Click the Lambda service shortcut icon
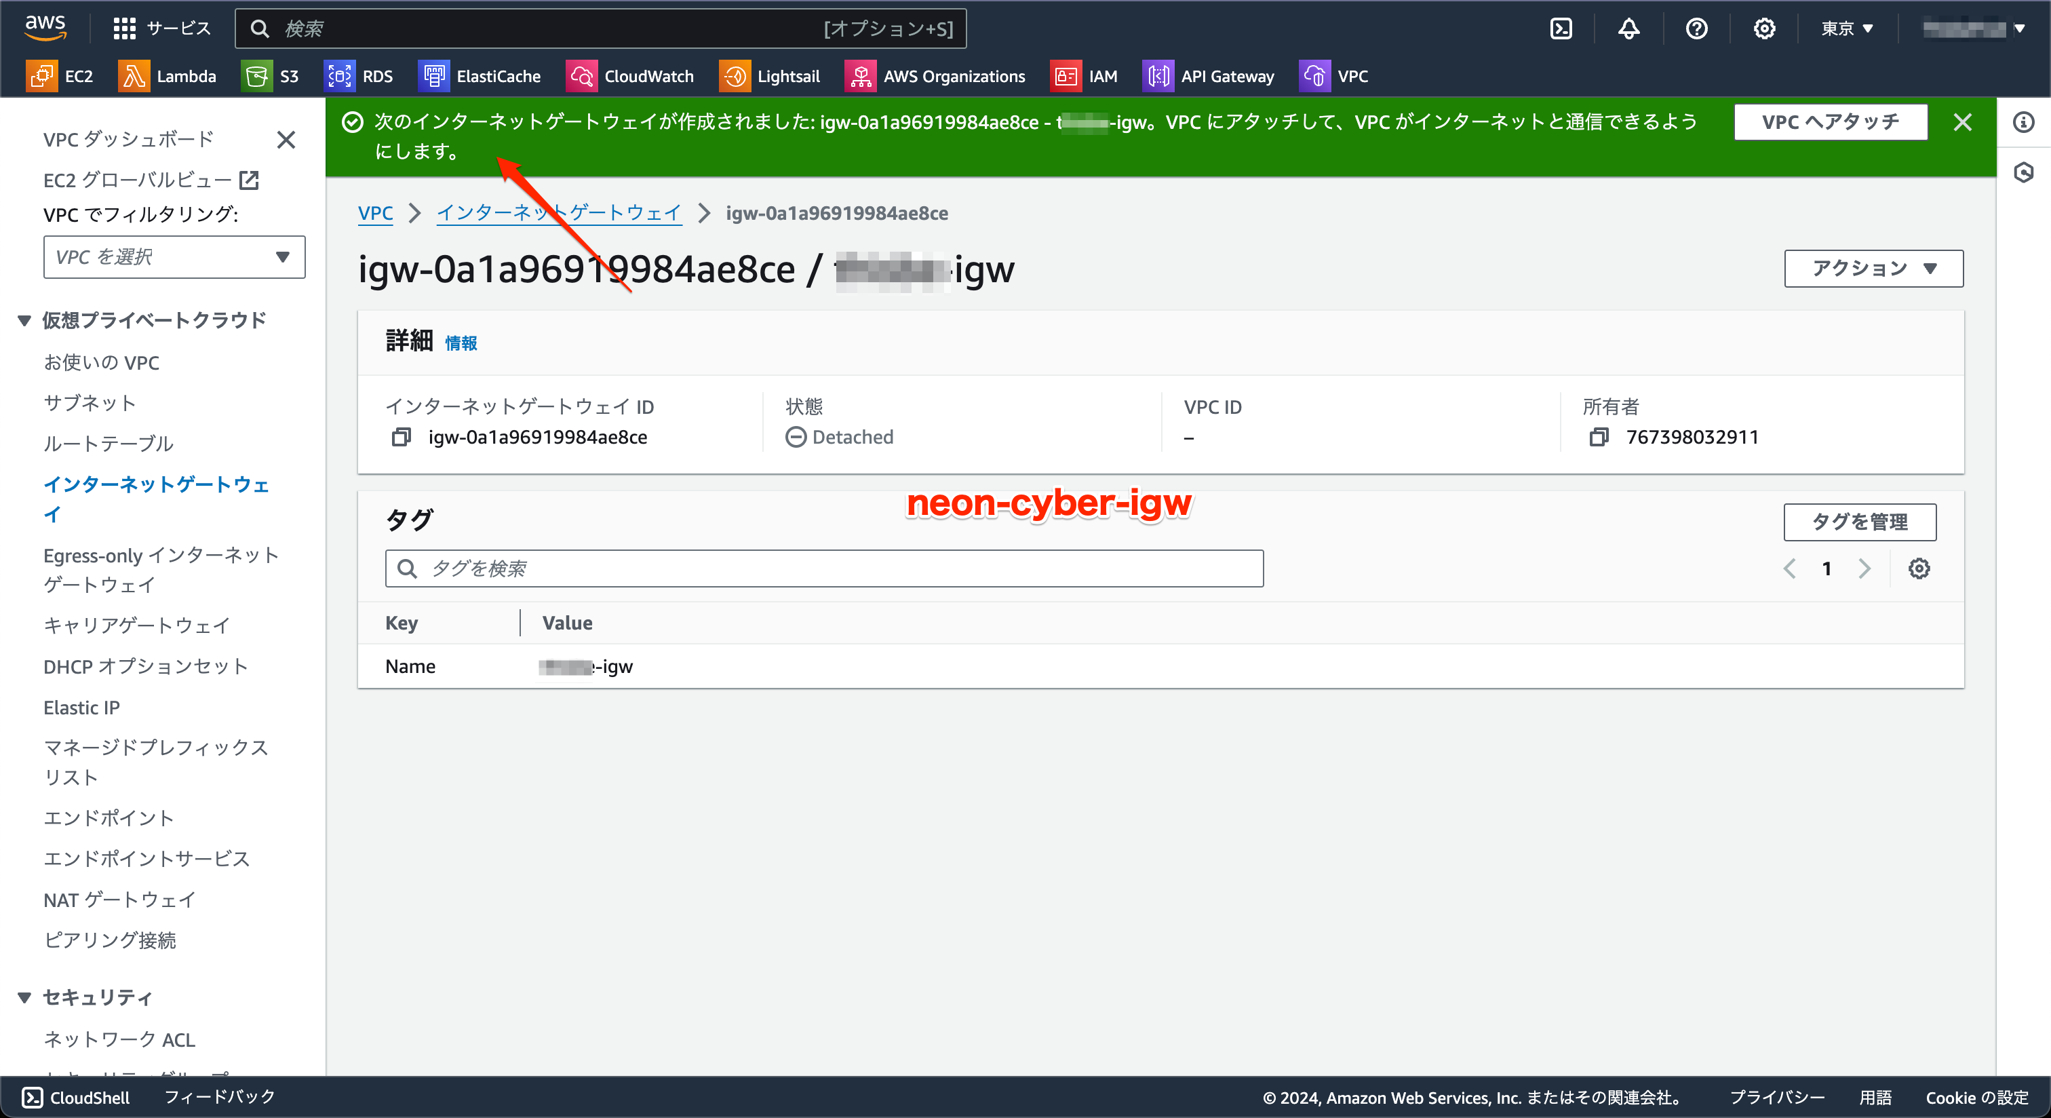Viewport: 2051px width, 1118px height. pyautogui.click(x=134, y=77)
